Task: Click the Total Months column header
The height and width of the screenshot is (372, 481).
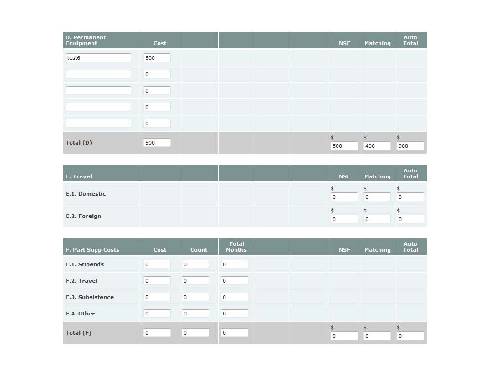Action: point(236,247)
